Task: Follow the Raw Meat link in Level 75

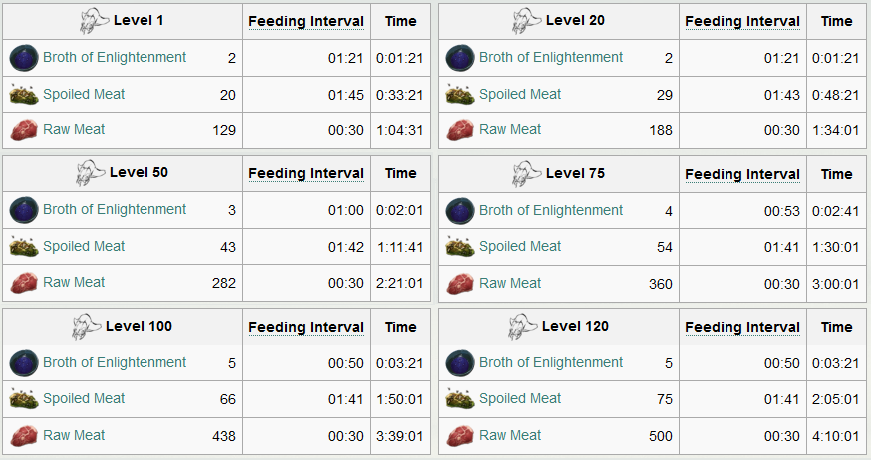Action: point(510,283)
